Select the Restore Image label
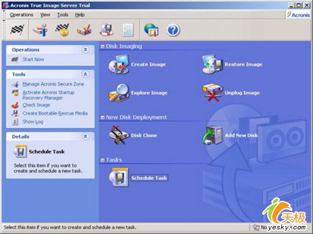 [x=244, y=64]
